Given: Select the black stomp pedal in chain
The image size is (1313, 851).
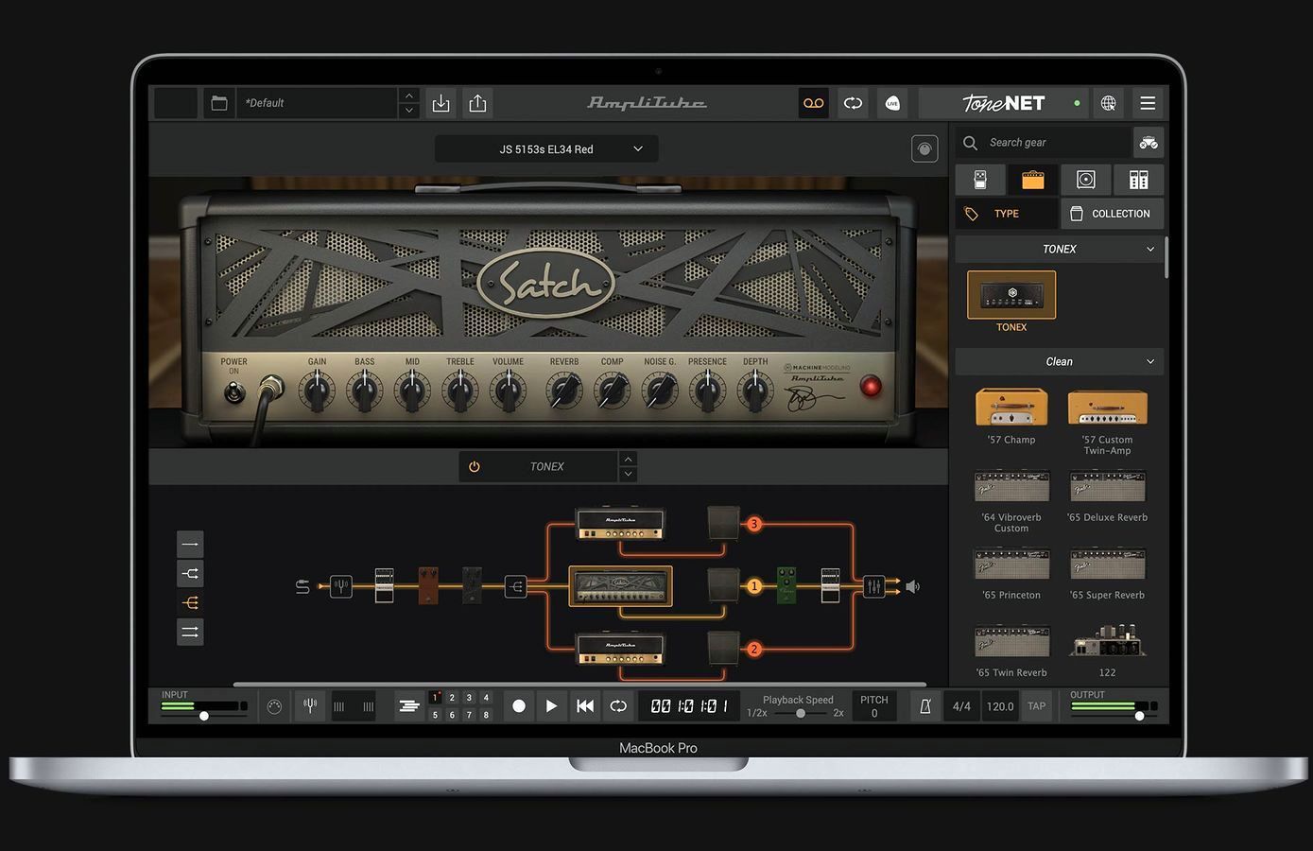Looking at the screenshot, I should pyautogui.click(x=472, y=585).
